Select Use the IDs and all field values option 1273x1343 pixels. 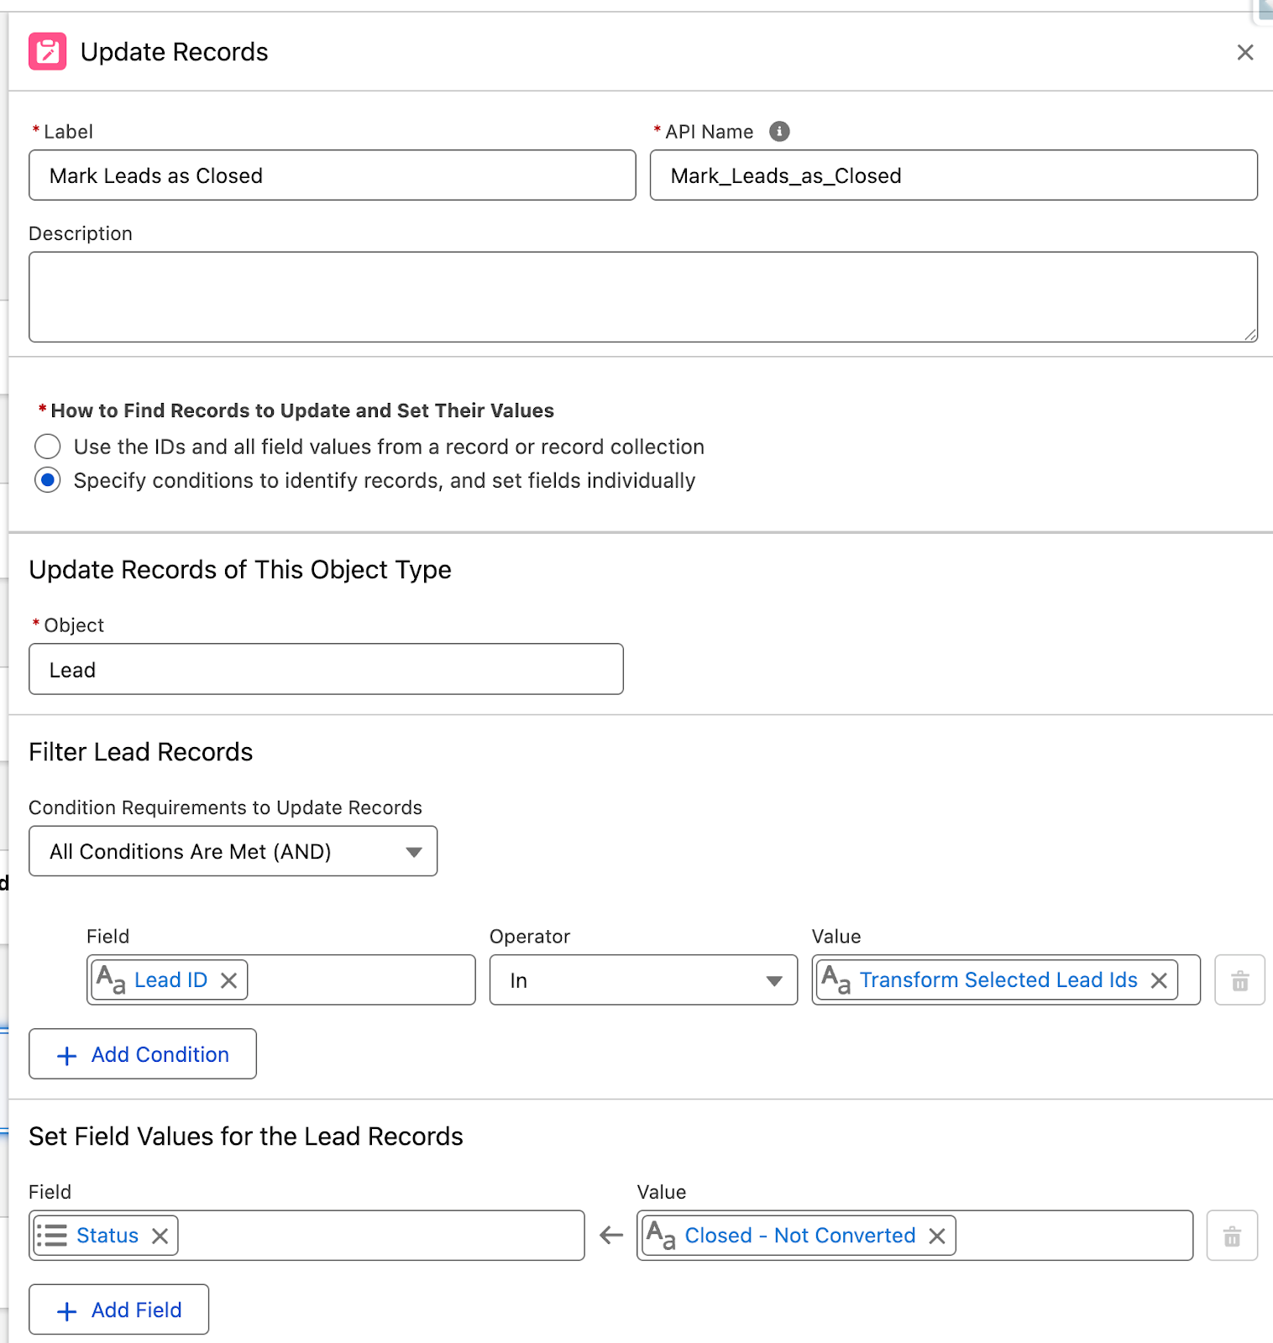click(48, 447)
